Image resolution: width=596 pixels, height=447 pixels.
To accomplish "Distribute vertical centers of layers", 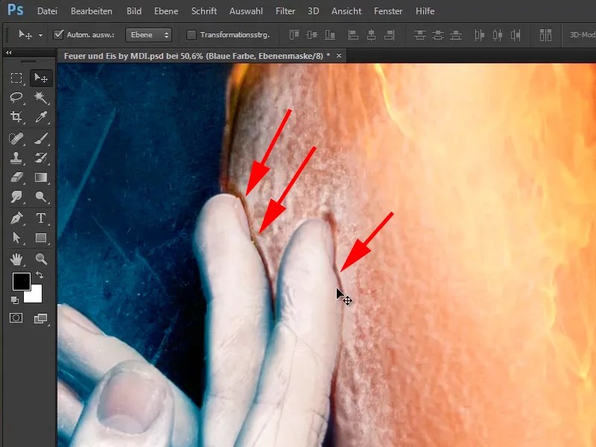I will click(x=438, y=35).
